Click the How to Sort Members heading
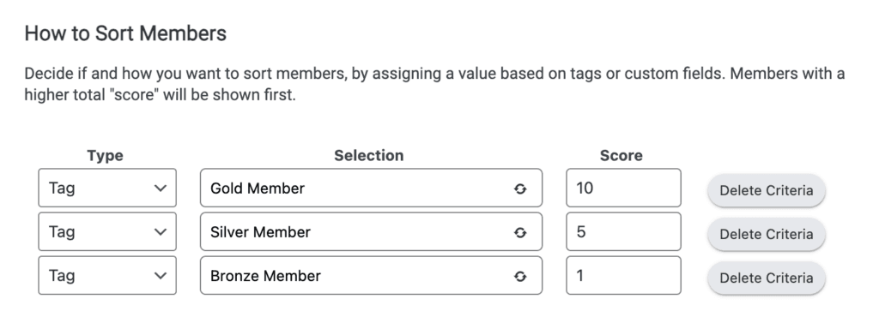879x311 pixels. [125, 33]
